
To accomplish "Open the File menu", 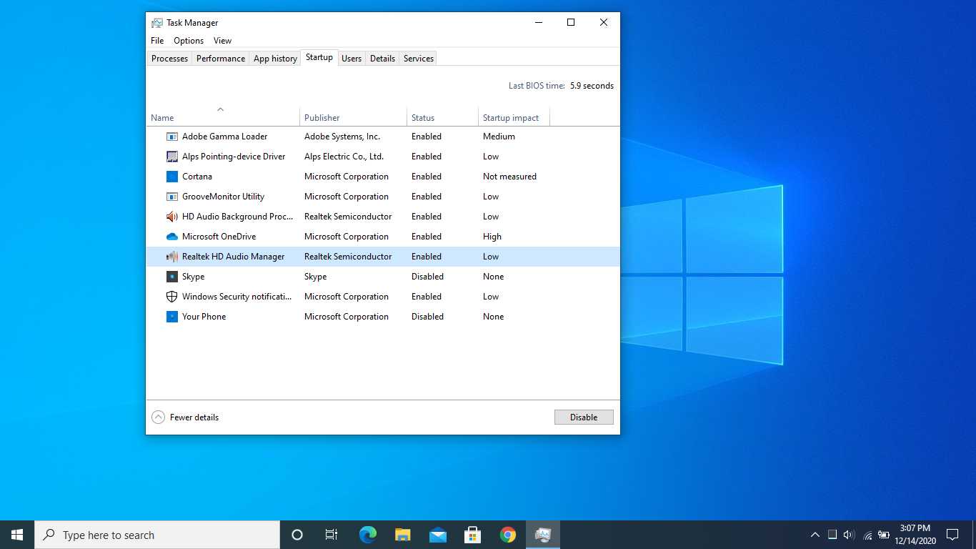I will pyautogui.click(x=157, y=41).
